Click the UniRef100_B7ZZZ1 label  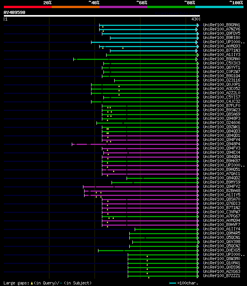(x=222, y=276)
